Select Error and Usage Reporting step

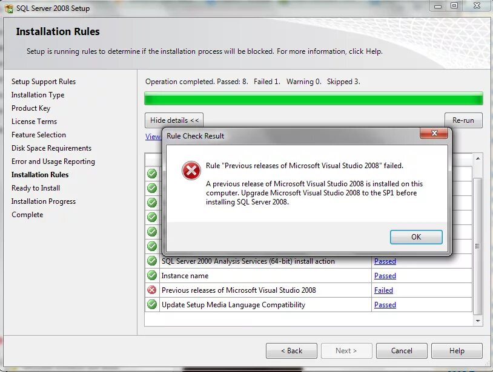tap(53, 162)
